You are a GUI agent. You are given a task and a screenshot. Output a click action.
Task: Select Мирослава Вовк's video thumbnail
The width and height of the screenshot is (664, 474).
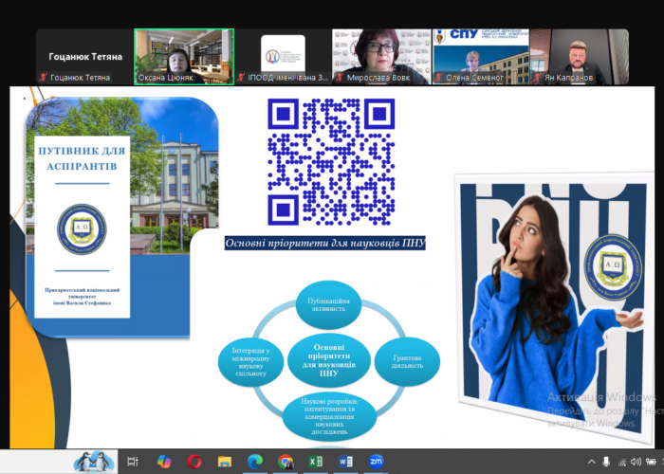pos(381,56)
